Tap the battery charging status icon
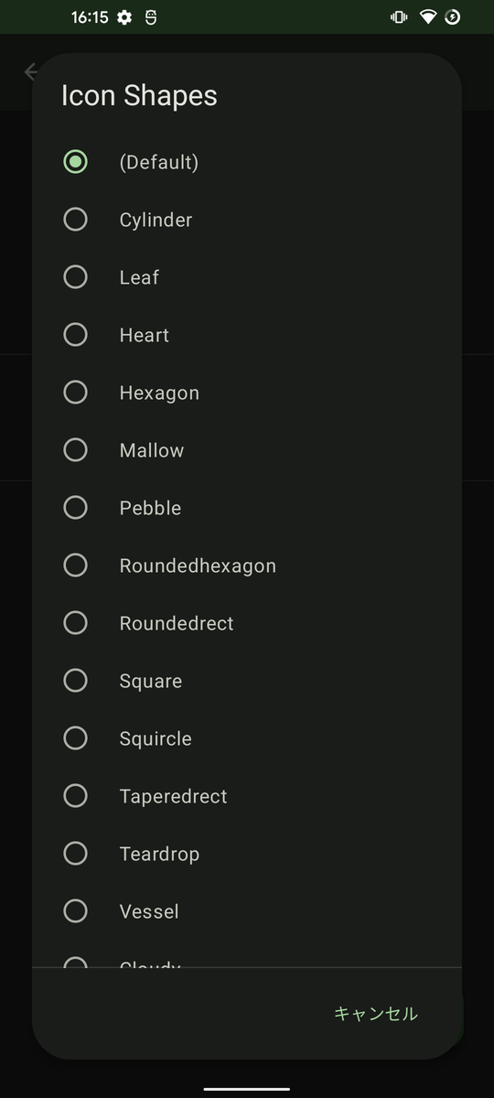The image size is (494, 1098). (x=452, y=17)
